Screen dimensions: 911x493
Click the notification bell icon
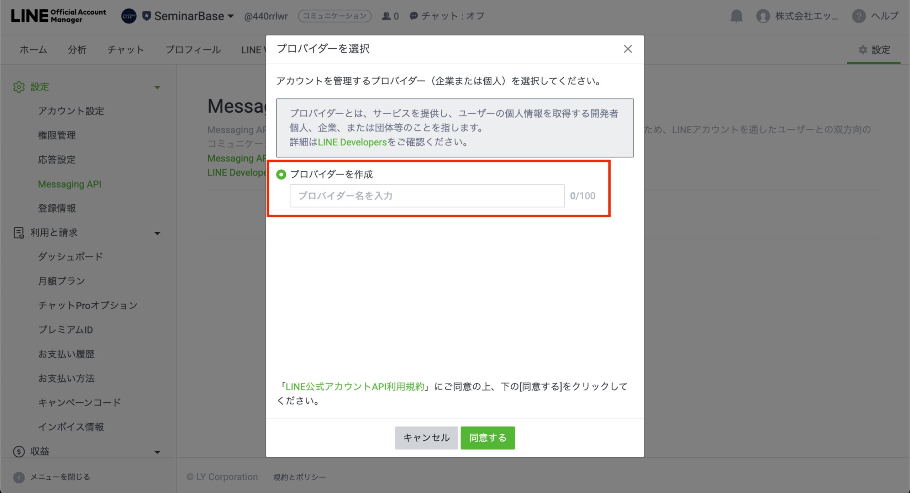click(736, 16)
